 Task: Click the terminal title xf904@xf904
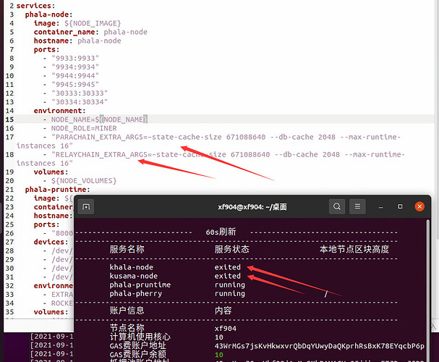click(x=252, y=207)
